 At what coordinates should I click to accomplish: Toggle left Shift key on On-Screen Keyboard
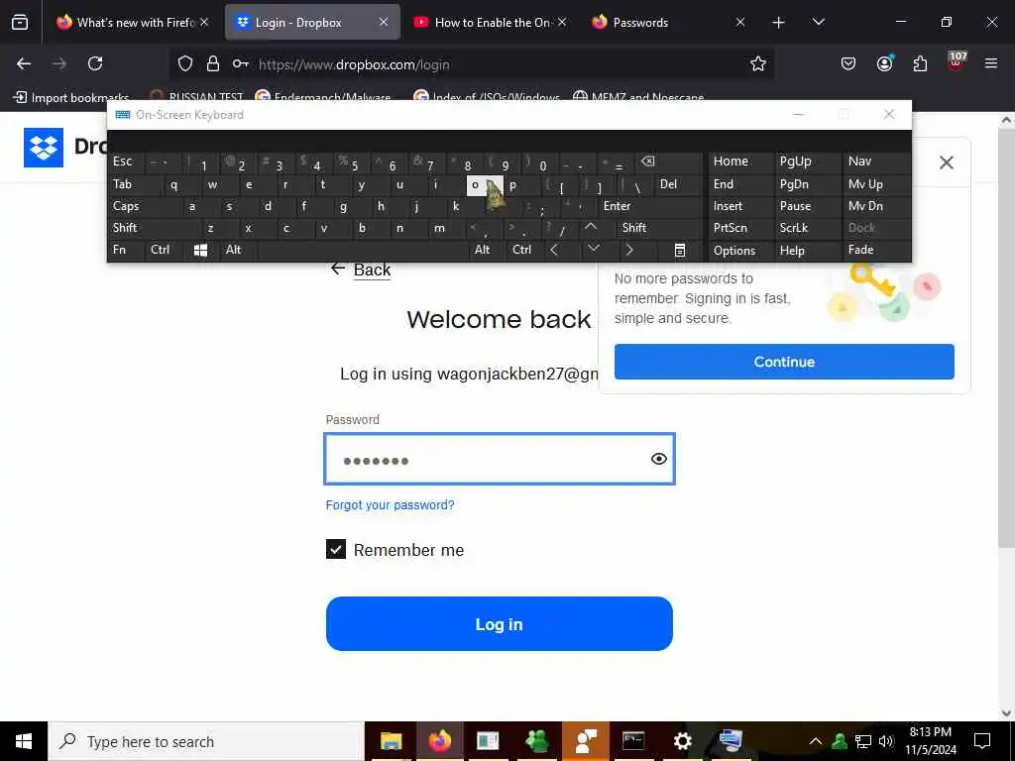(154, 228)
